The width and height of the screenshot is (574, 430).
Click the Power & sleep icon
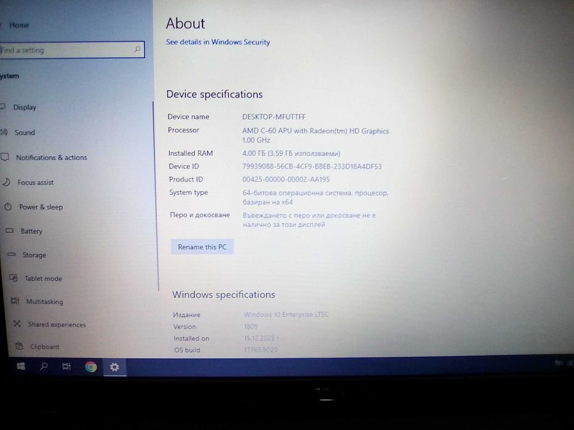tap(8, 206)
